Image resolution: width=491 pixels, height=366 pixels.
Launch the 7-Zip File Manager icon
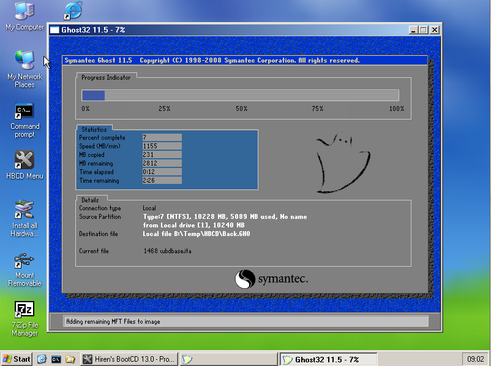pyautogui.click(x=24, y=319)
